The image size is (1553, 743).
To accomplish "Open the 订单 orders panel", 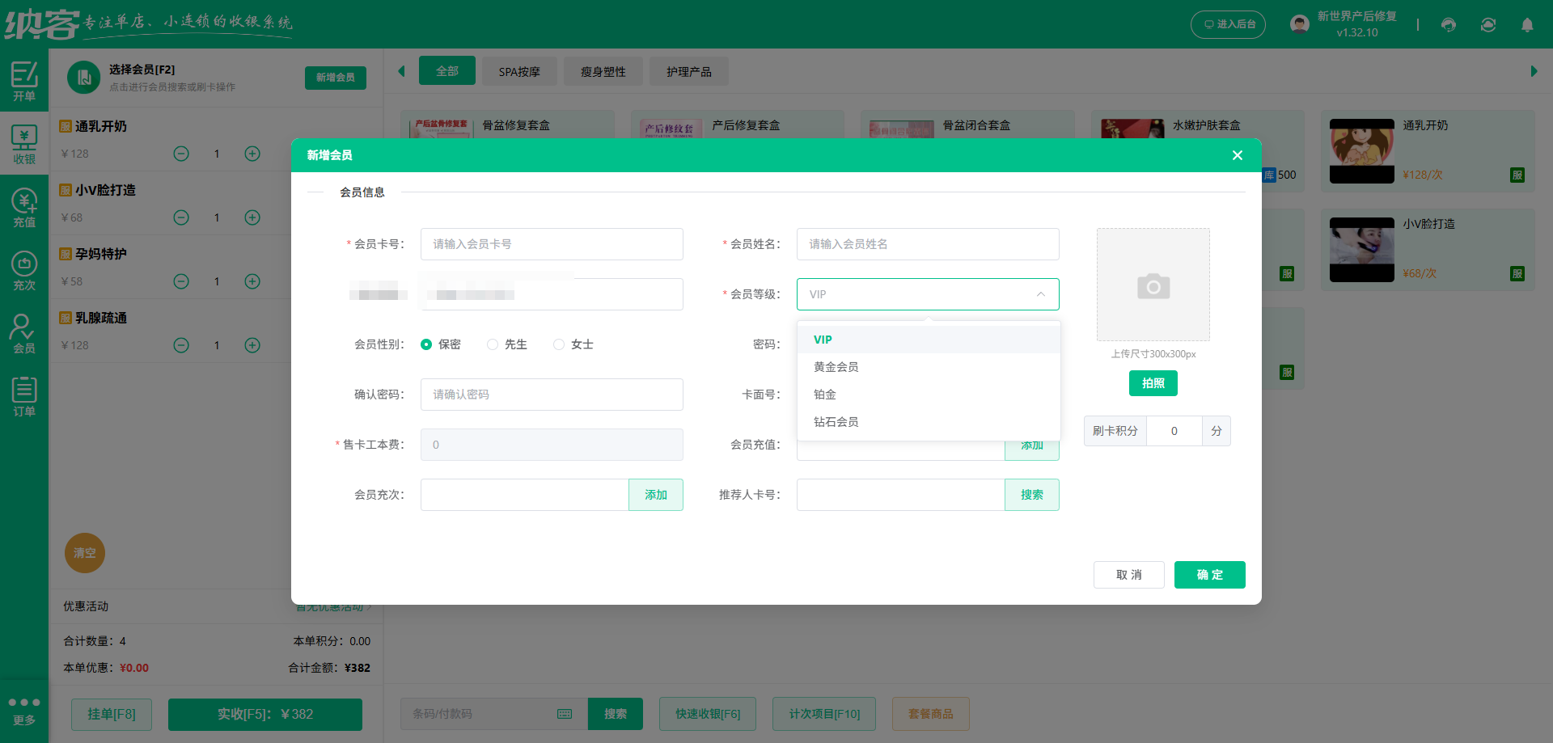I will 24,395.
